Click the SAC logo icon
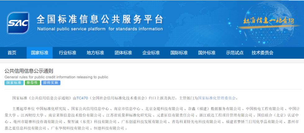 pos(18,23)
